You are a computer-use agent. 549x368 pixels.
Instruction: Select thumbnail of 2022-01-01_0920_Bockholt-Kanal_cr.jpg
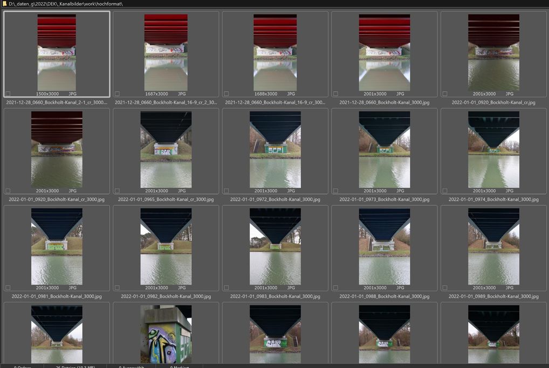pyautogui.click(x=493, y=52)
